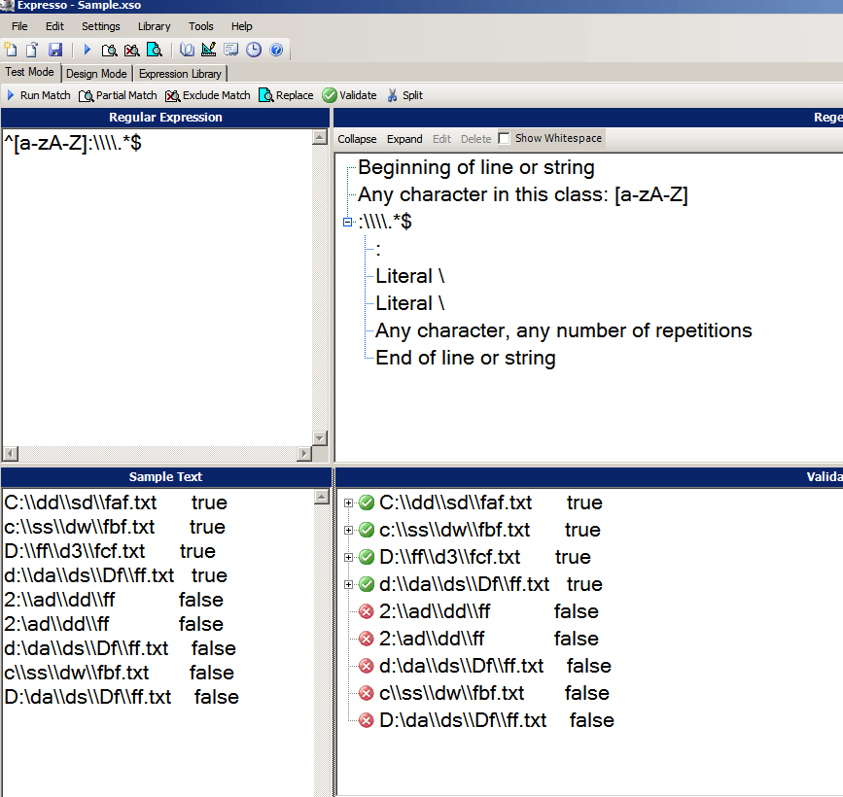Viewport: 843px width, 797px height.
Task: Click the Exclude Match button
Action: tap(208, 95)
